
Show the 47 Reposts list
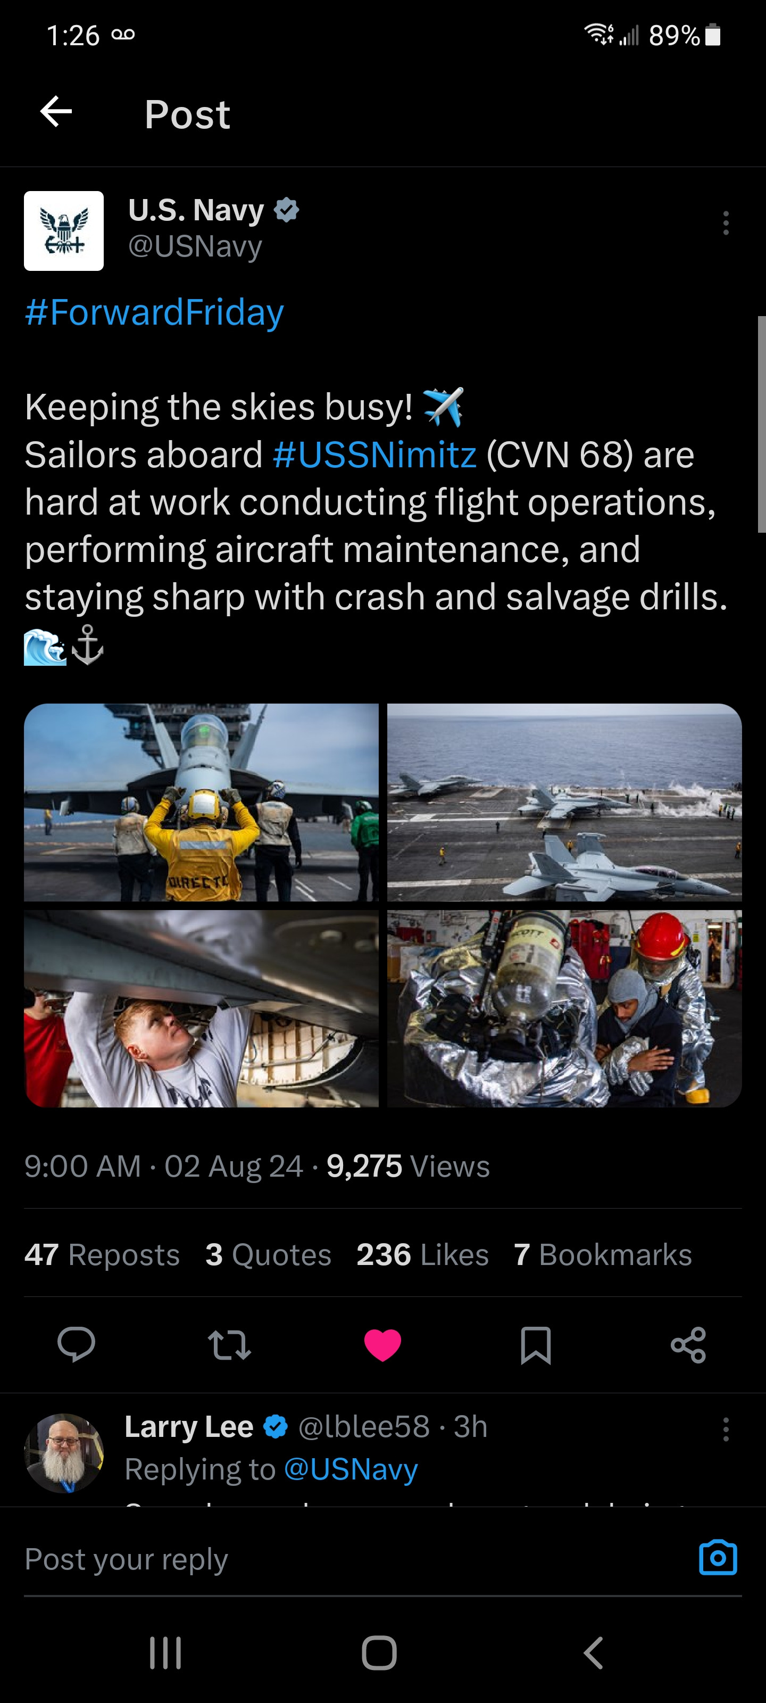[103, 1254]
